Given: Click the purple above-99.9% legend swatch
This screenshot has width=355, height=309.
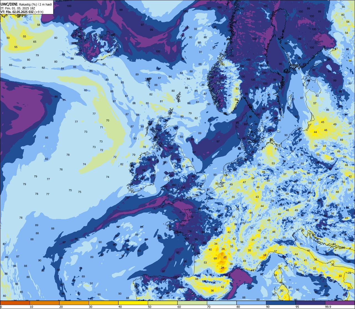Looking at the screenshot, I should pos(340,303).
